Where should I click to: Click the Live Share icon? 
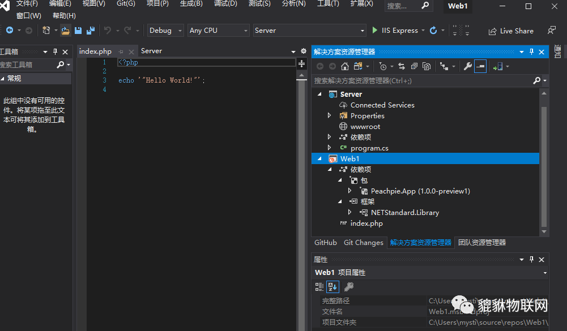point(492,32)
